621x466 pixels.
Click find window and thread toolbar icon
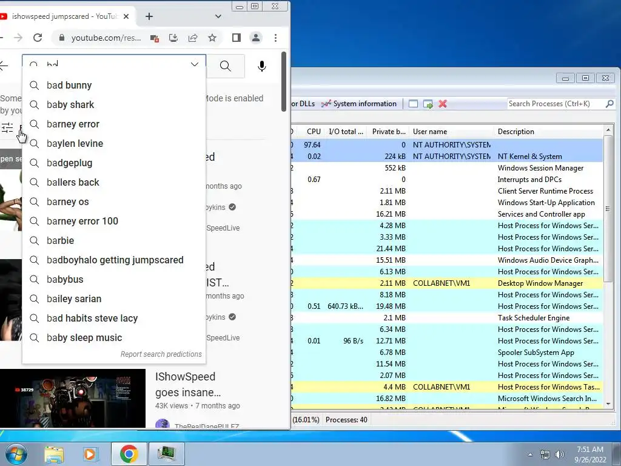[x=428, y=104]
